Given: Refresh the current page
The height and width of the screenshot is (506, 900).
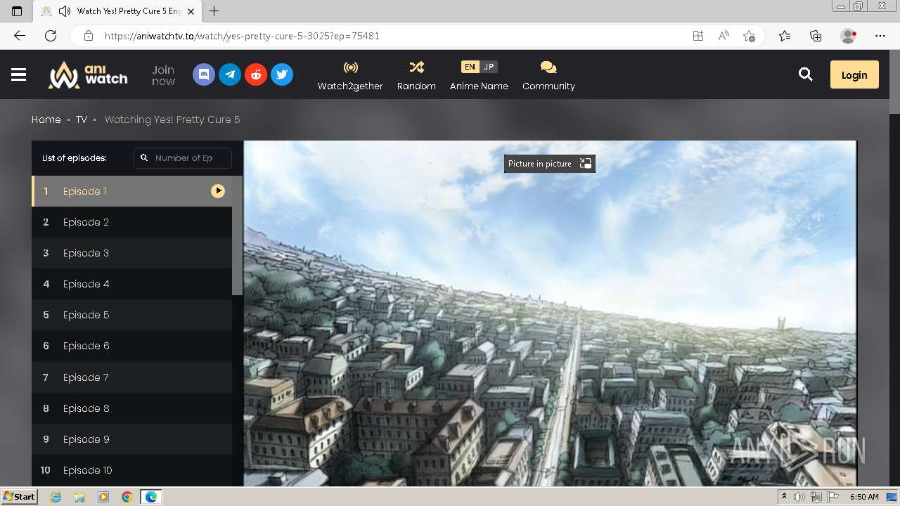Looking at the screenshot, I should tap(51, 36).
